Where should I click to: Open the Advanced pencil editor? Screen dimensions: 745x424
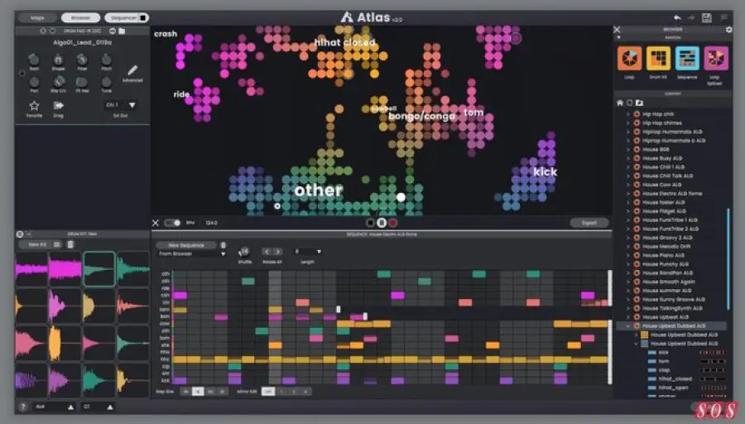[x=132, y=70]
